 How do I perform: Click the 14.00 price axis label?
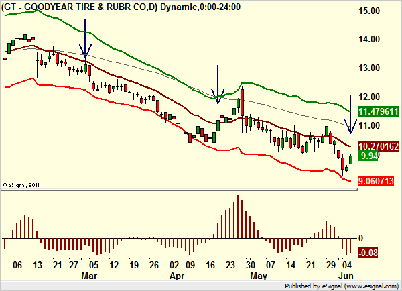(x=369, y=40)
